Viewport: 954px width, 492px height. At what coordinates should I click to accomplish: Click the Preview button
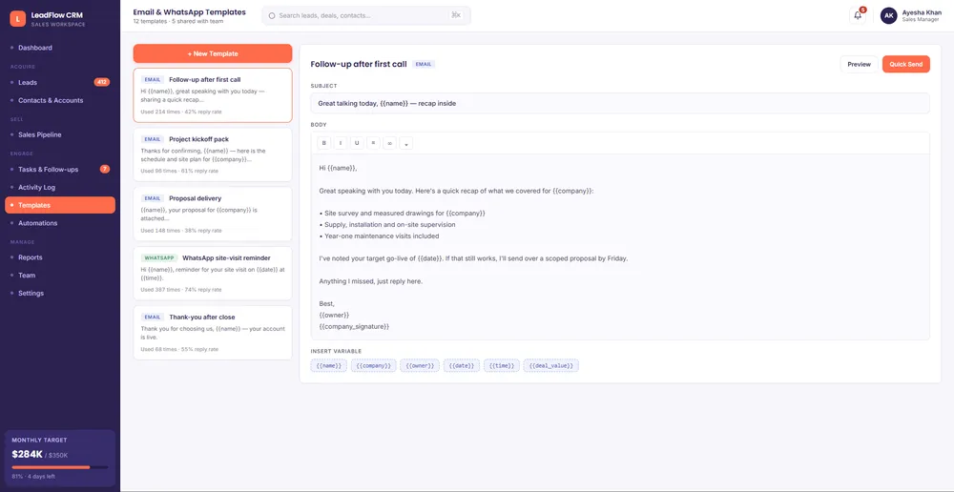click(x=860, y=64)
